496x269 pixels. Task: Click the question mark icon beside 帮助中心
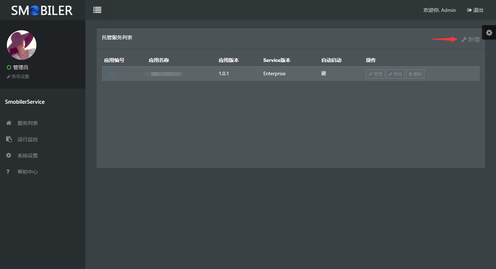click(8, 172)
